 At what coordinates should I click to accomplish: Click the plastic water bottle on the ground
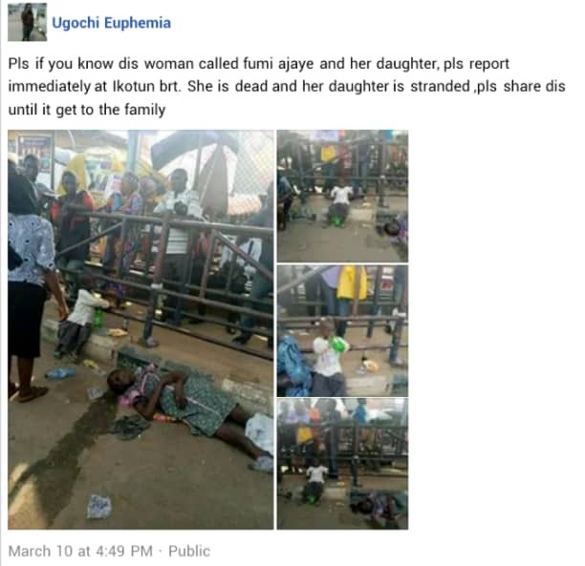click(60, 373)
